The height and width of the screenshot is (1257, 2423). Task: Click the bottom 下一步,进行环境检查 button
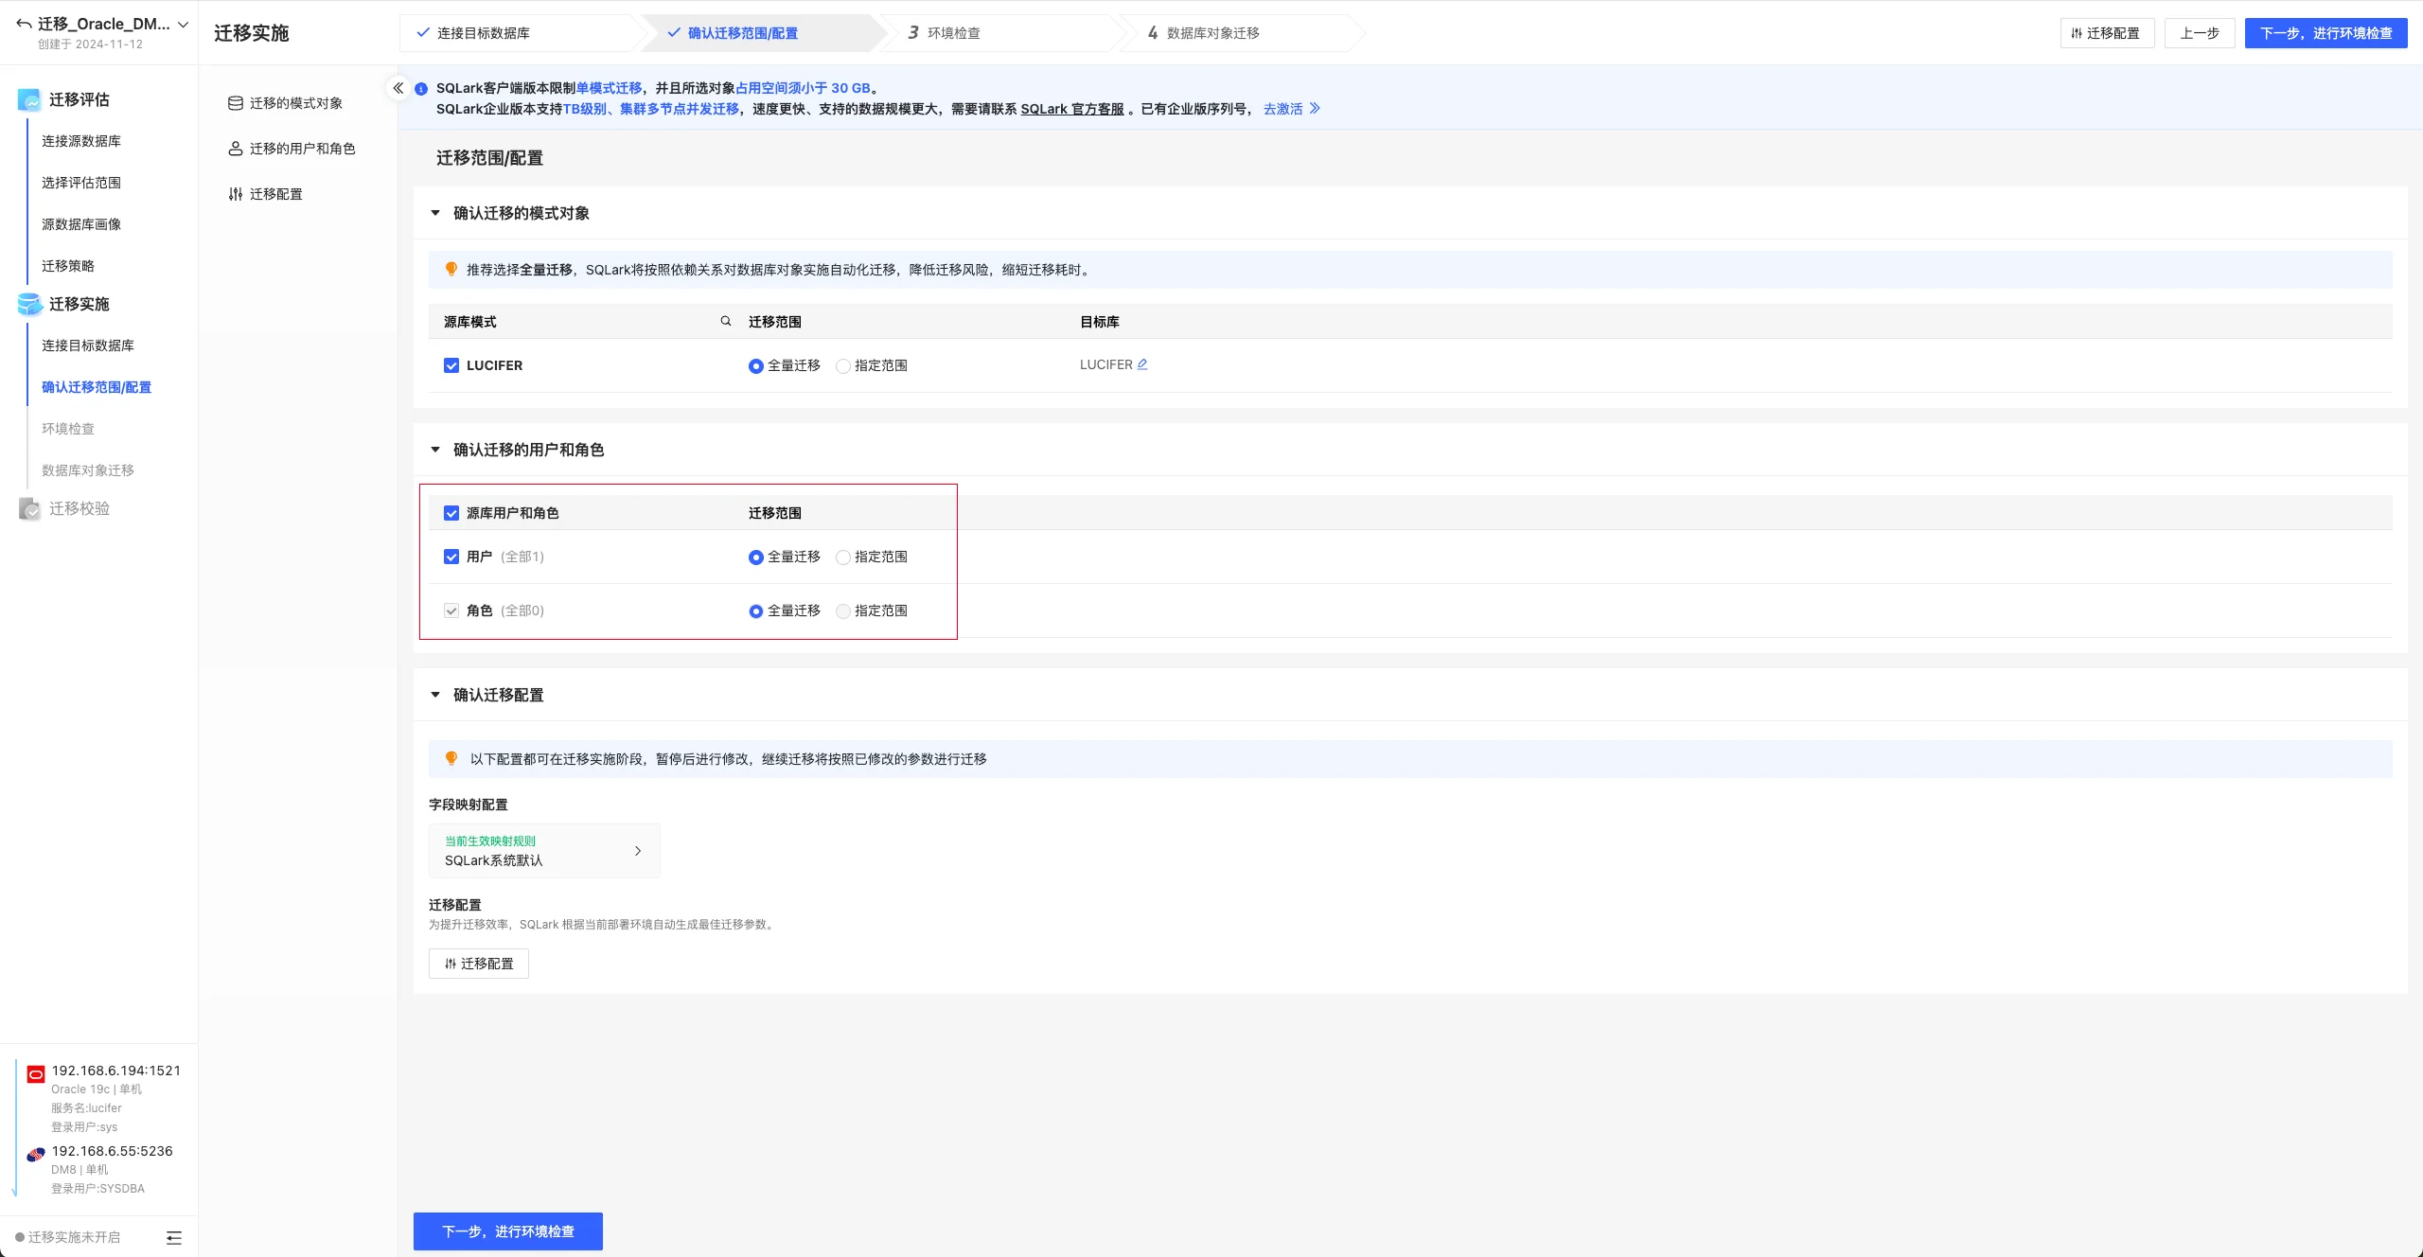tap(507, 1230)
